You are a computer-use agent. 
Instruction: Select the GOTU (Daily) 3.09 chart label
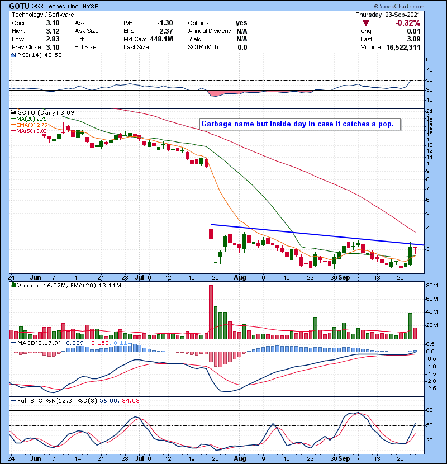46,112
